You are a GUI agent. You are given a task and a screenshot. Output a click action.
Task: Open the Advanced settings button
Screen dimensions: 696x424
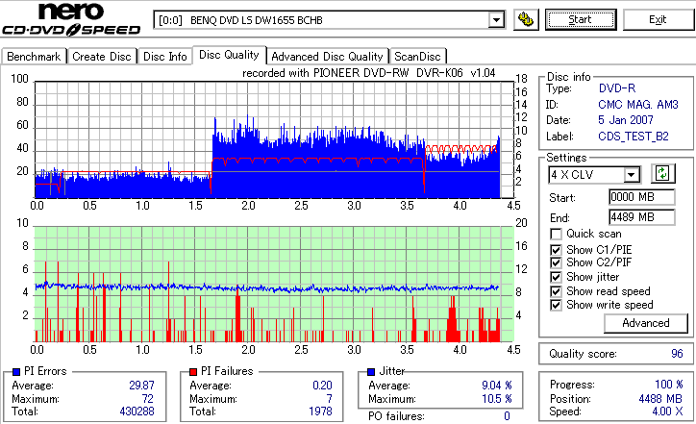pos(646,323)
